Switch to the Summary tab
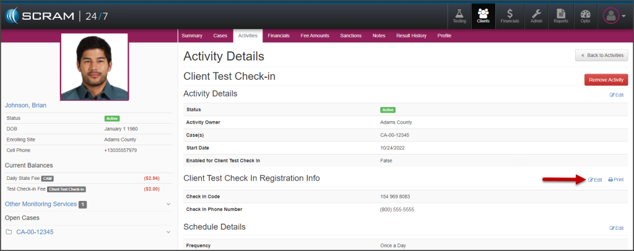The image size is (634, 251). tap(192, 36)
